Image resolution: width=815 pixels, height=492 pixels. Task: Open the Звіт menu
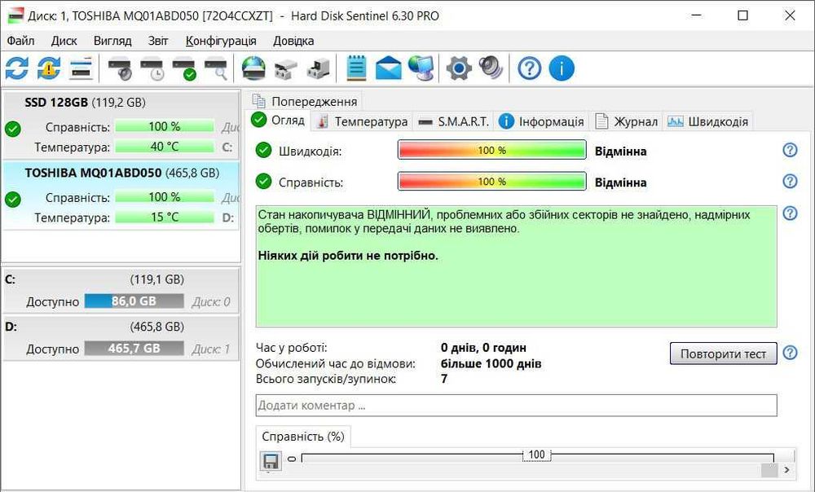[x=158, y=41]
